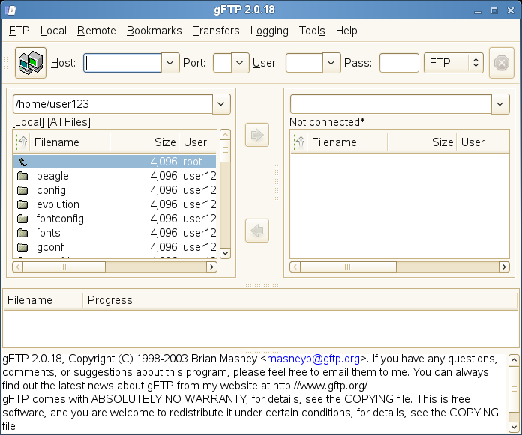Click the User input field

304,63
